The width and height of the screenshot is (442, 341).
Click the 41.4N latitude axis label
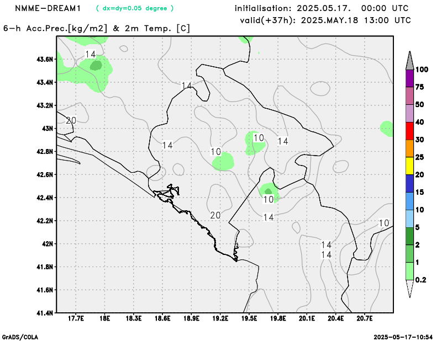click(x=45, y=313)
